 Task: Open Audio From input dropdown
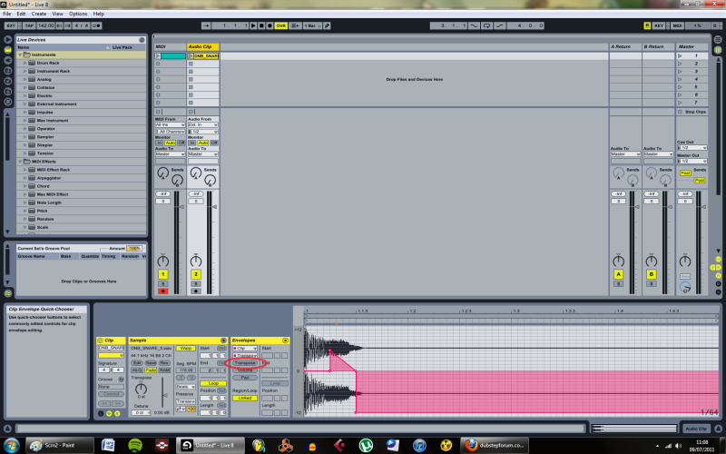pyautogui.click(x=202, y=125)
